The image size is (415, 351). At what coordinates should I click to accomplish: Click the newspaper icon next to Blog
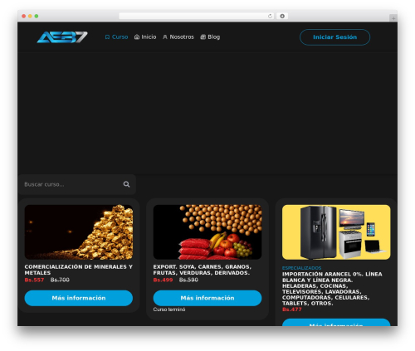click(x=203, y=37)
